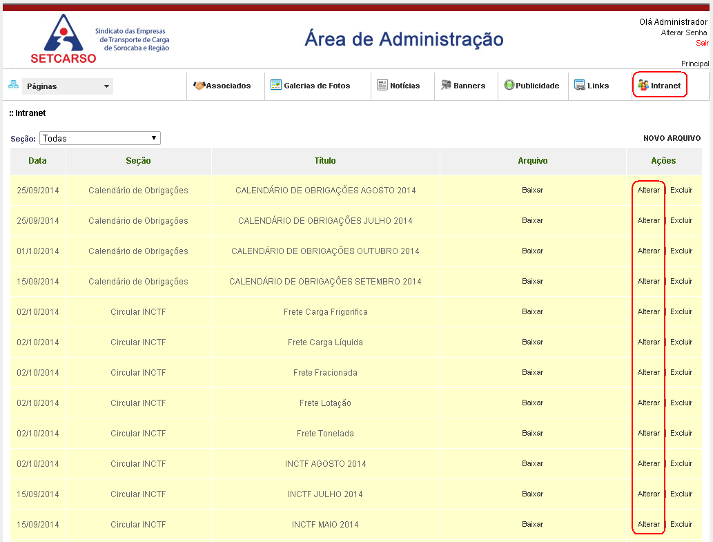
Task: Click the green Publicidade icon
Action: tap(509, 85)
